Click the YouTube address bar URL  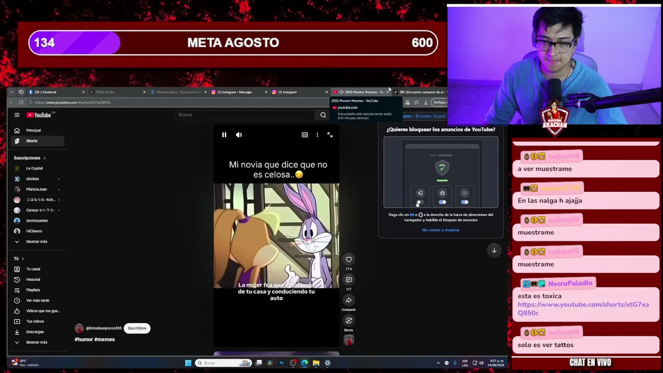[x=73, y=103]
